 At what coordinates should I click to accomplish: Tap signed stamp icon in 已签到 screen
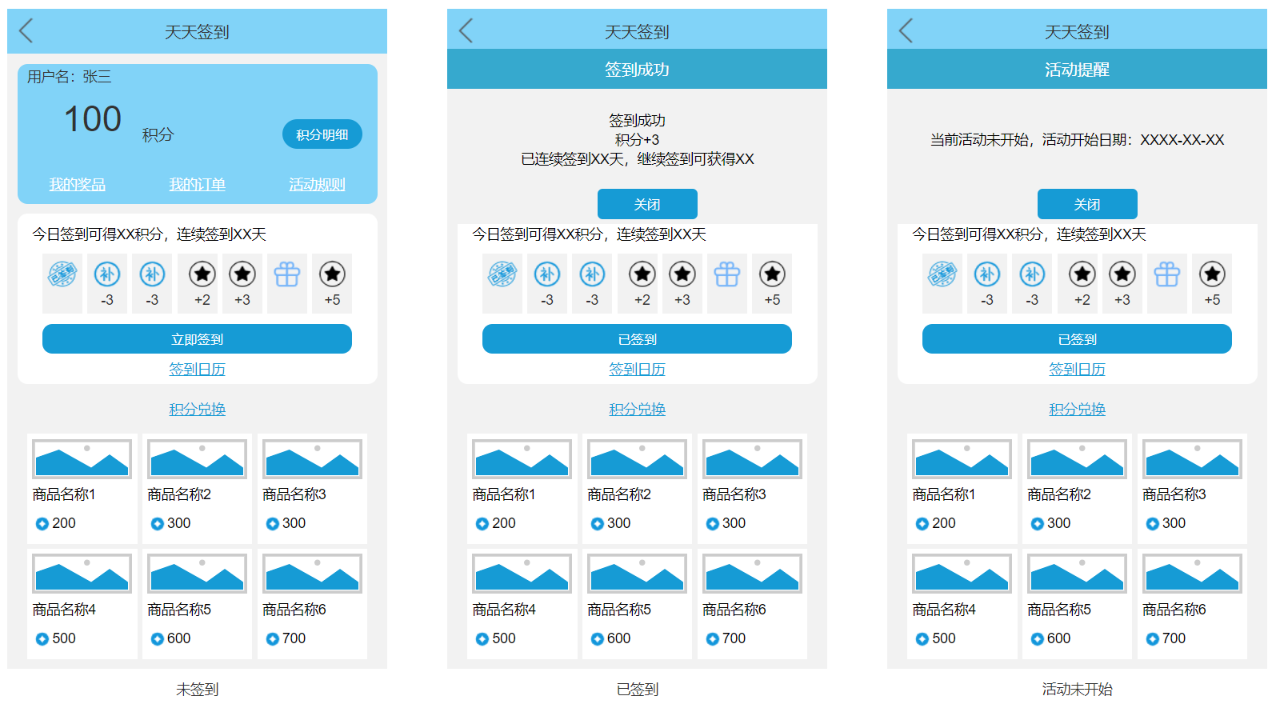(x=502, y=274)
